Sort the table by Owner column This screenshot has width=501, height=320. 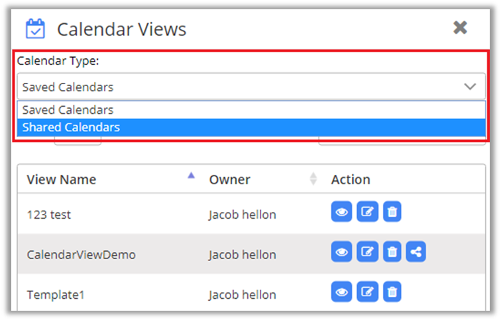coord(313,179)
